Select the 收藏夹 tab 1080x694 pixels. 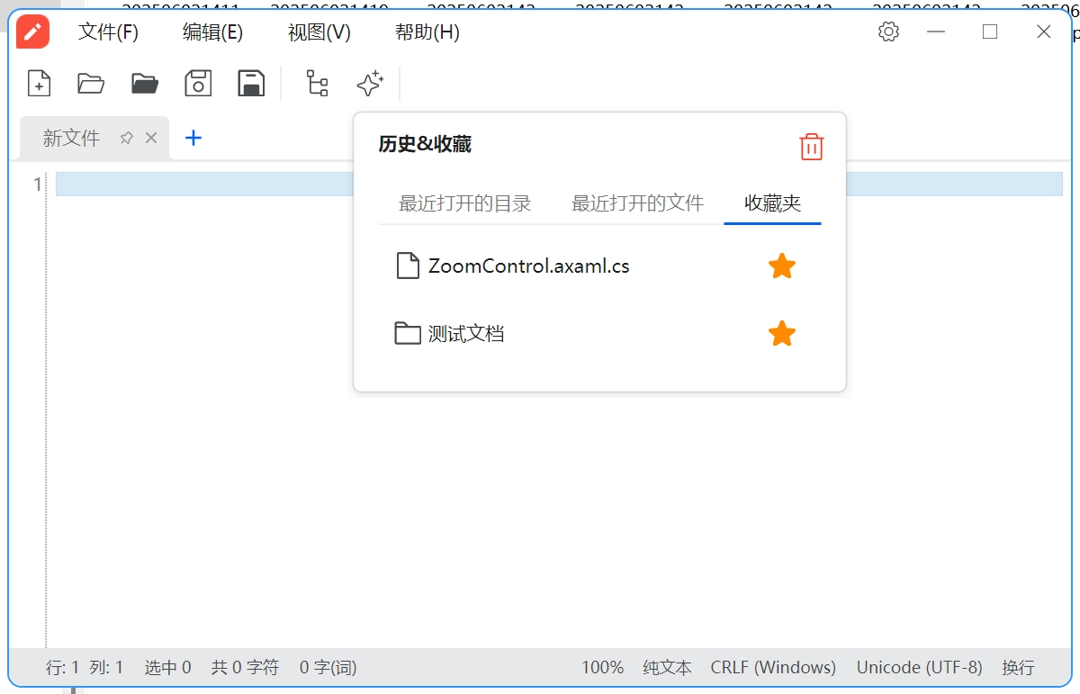[772, 203]
